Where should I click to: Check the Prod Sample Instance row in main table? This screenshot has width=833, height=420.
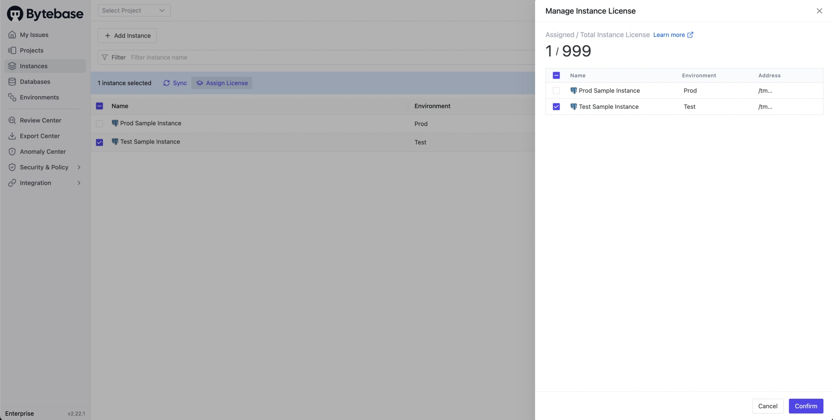click(99, 124)
